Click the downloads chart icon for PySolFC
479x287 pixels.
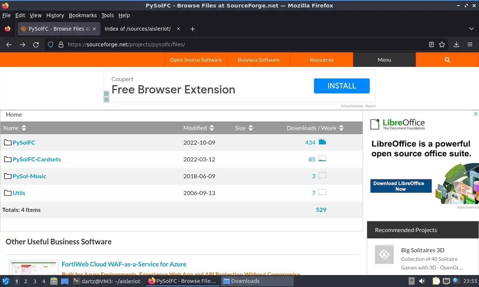point(322,142)
